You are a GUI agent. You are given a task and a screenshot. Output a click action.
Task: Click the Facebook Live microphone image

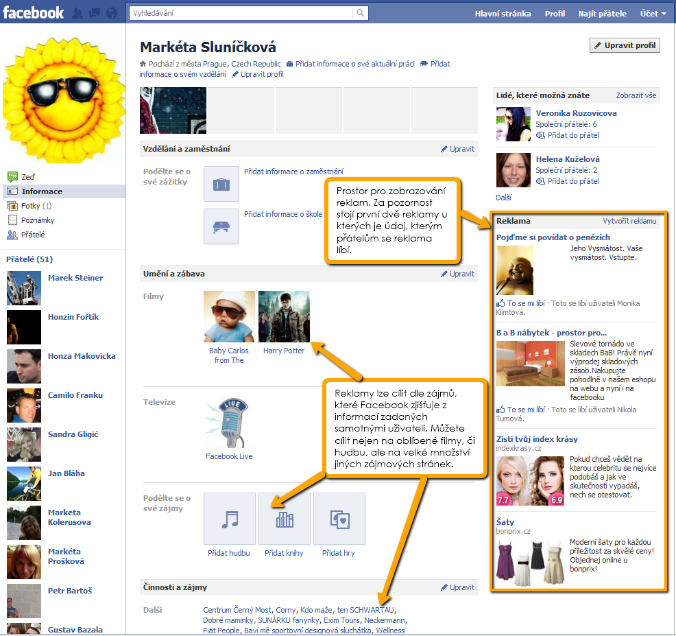coord(229,423)
